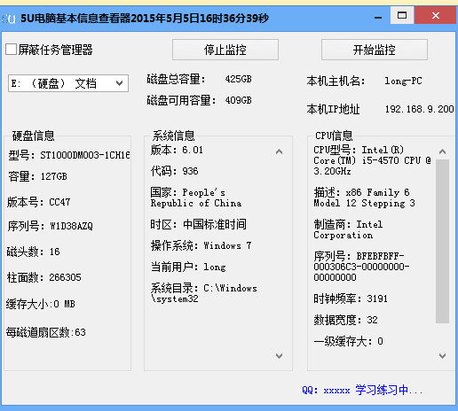Click the 5U app icon in title bar
458x411 pixels.
point(8,19)
